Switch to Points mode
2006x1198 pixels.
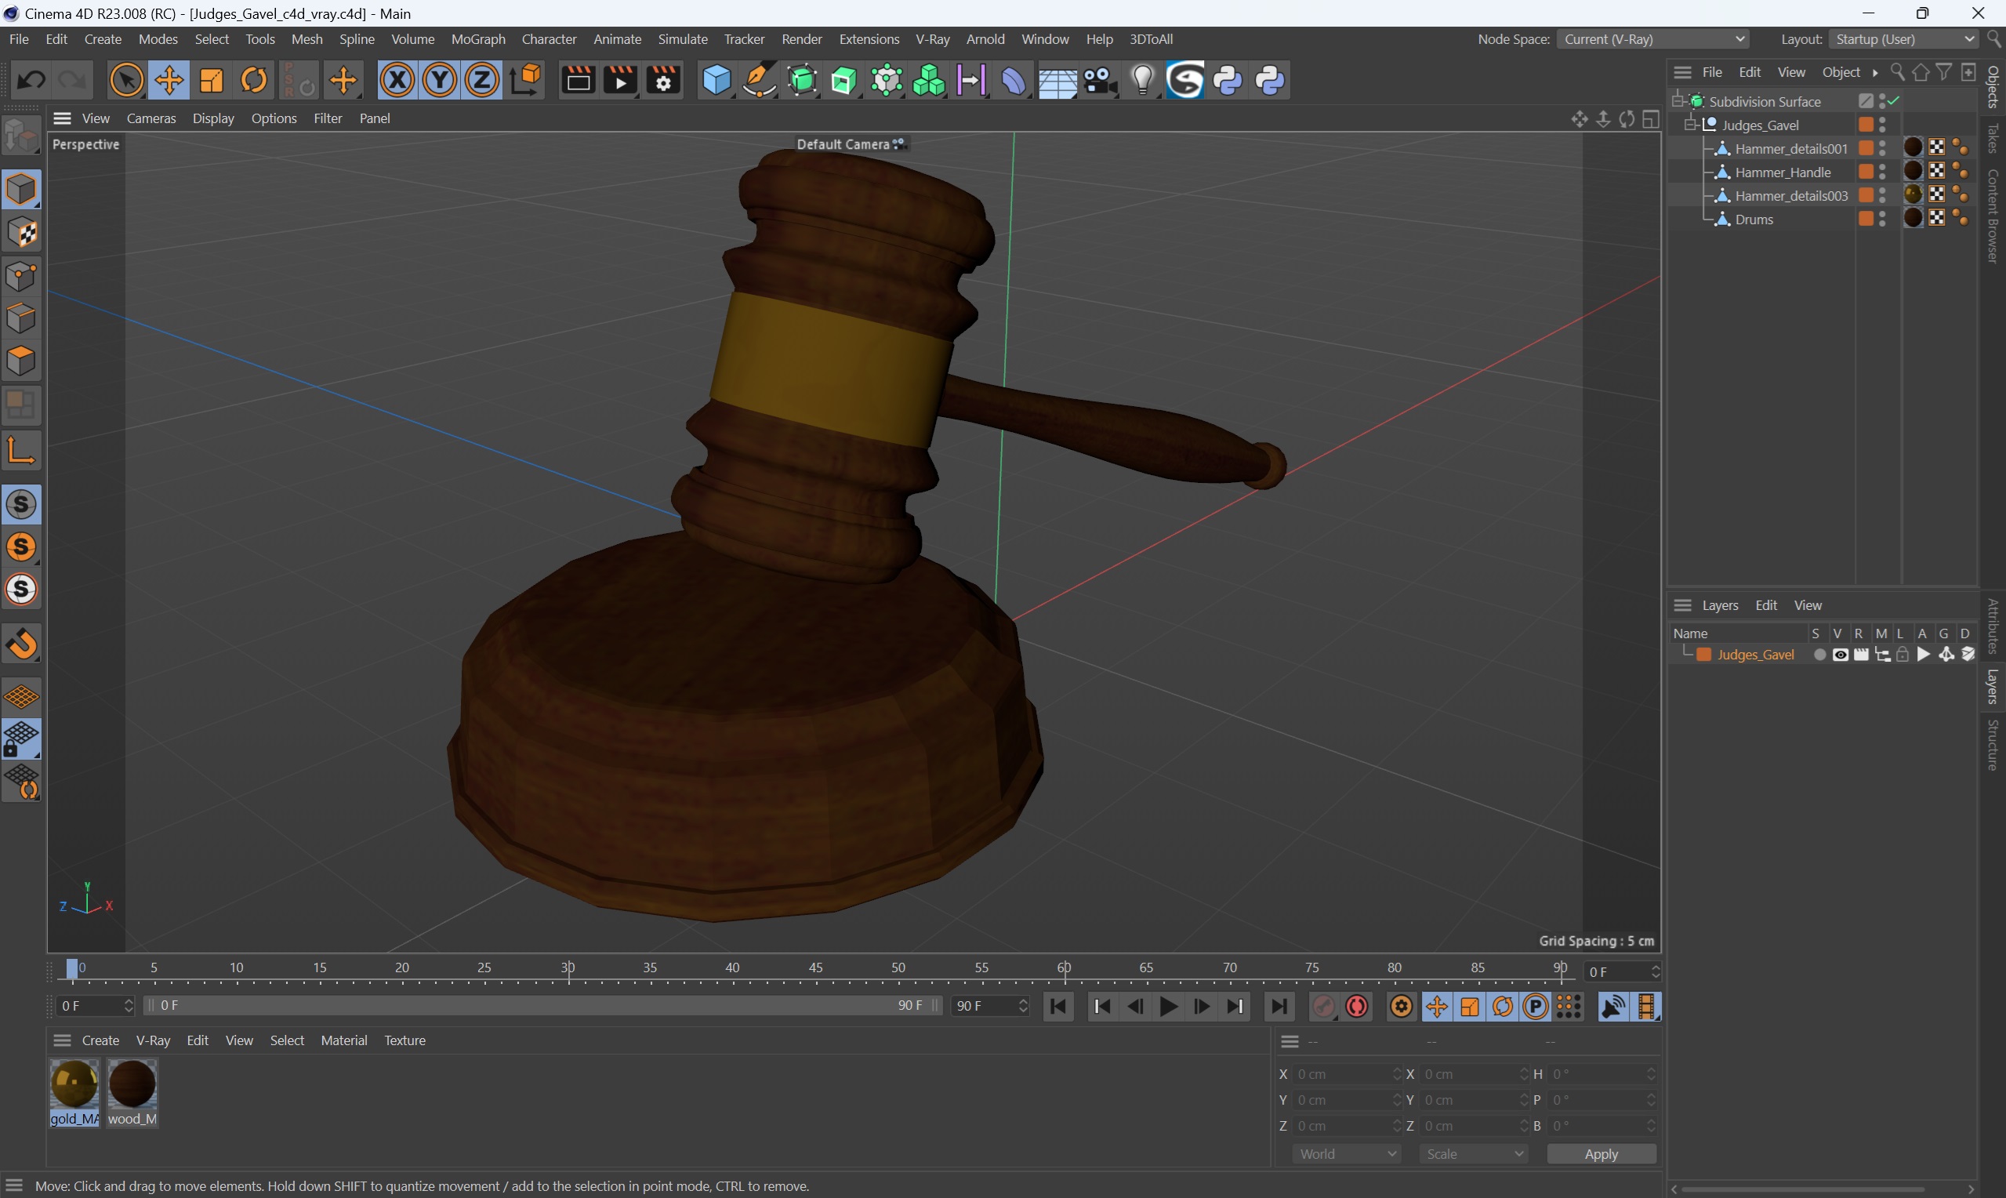[x=21, y=276]
